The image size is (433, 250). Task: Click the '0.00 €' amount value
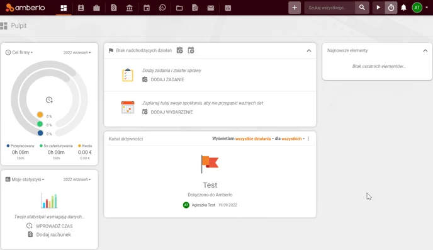85,152
